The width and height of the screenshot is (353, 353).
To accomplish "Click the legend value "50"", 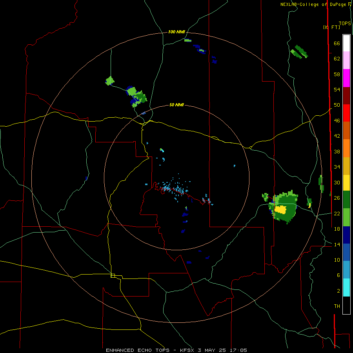I will pos(337,105).
